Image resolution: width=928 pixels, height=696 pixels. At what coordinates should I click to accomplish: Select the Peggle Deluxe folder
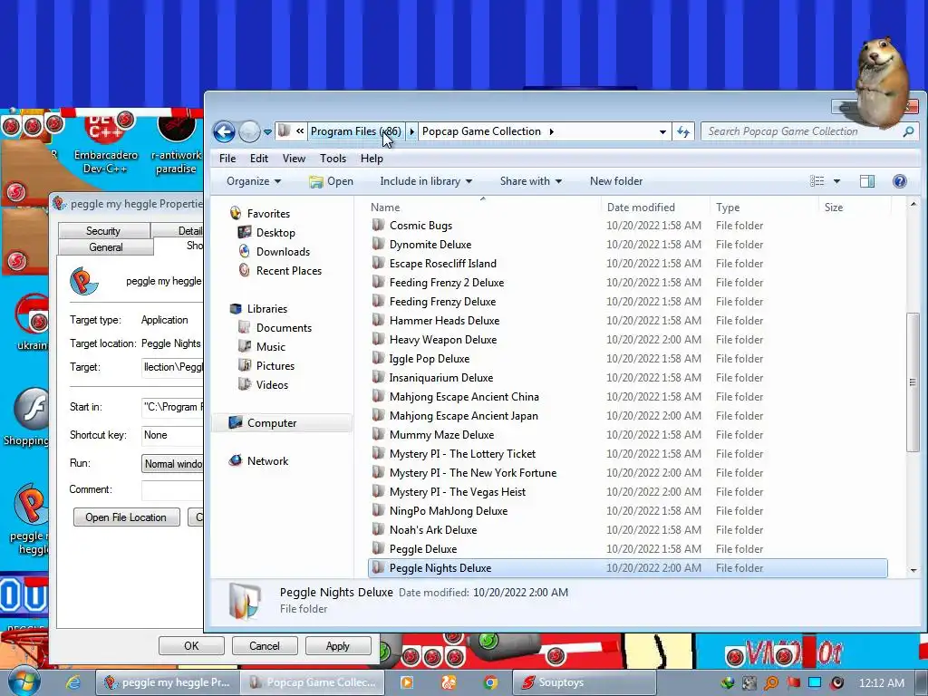tap(422, 548)
